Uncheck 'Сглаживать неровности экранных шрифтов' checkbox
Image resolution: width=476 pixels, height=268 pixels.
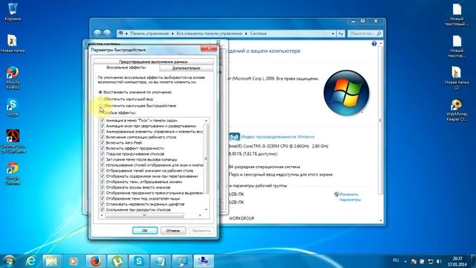tap(103, 204)
